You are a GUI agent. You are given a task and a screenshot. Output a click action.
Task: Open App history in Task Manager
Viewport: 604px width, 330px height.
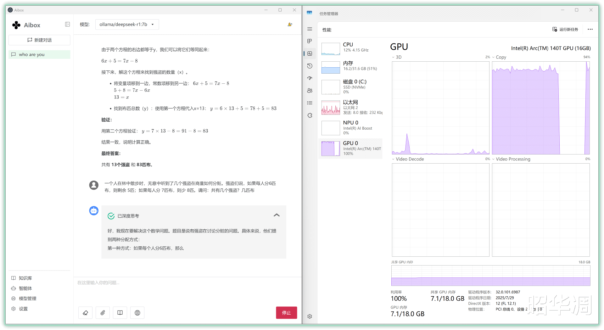pyautogui.click(x=310, y=66)
